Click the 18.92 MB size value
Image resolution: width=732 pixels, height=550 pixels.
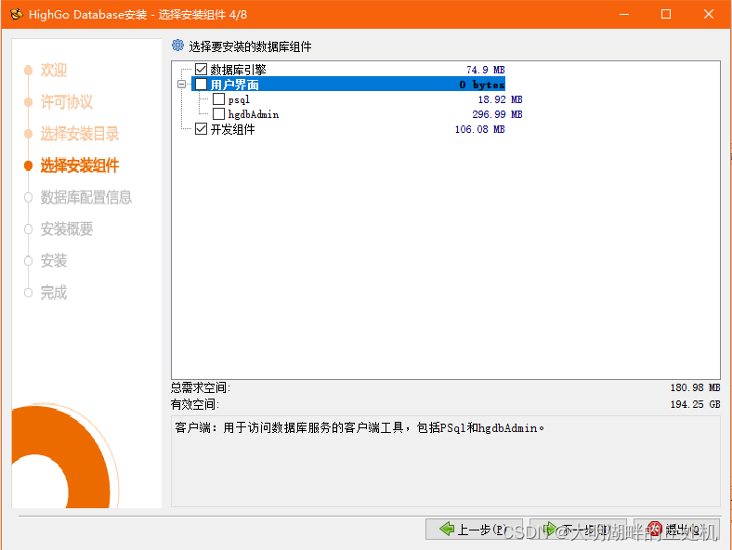pos(500,99)
